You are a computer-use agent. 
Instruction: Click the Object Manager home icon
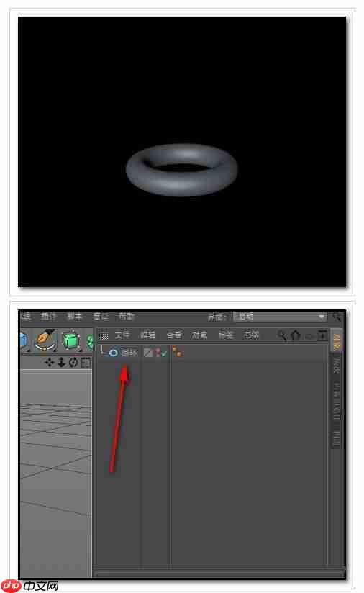coord(296,335)
